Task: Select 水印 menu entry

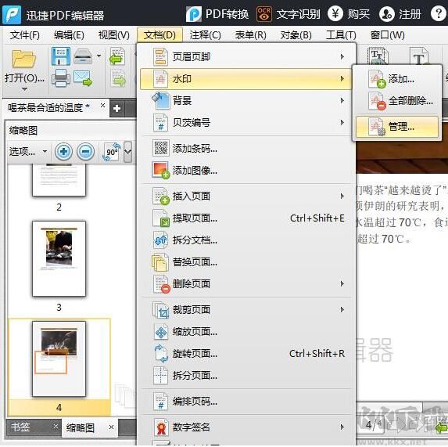Action: tap(246, 79)
